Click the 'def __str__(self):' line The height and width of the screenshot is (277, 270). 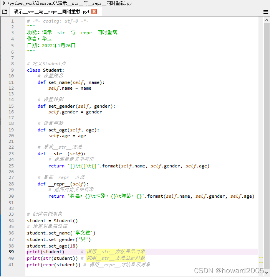click(61, 154)
